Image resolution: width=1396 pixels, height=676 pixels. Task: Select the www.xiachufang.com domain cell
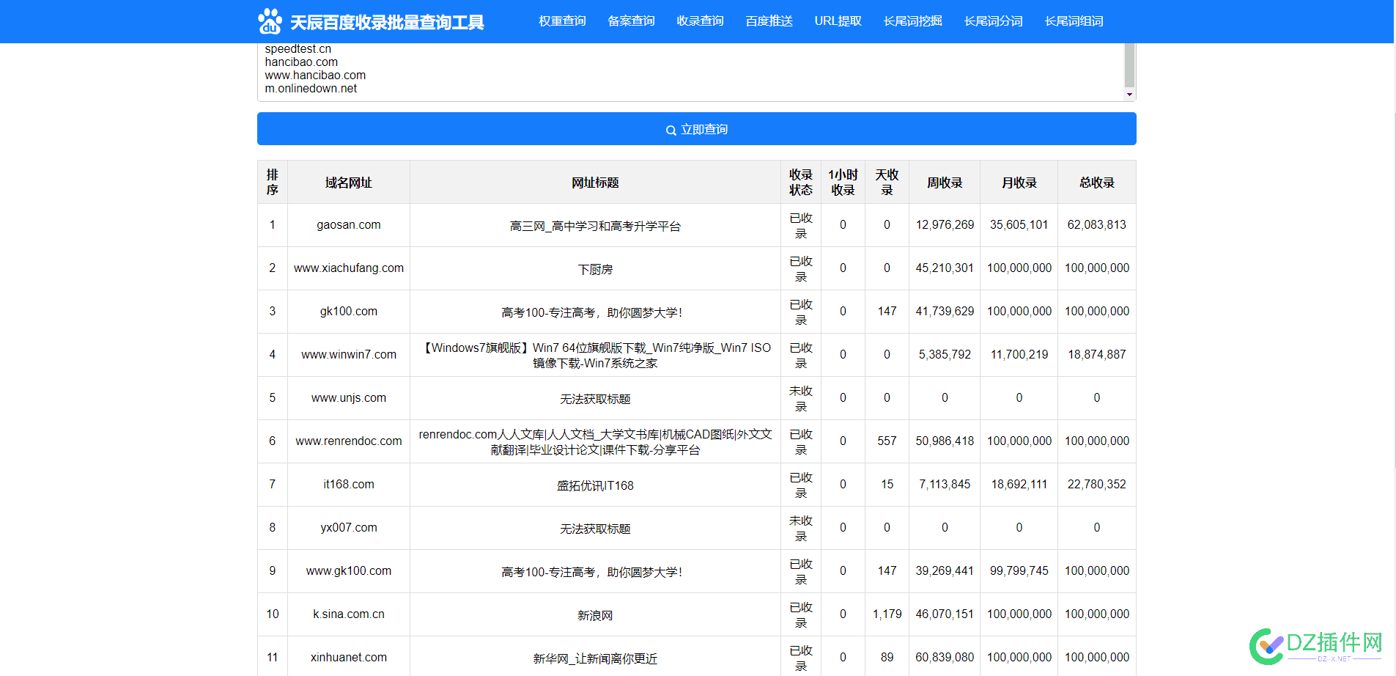[x=349, y=268]
